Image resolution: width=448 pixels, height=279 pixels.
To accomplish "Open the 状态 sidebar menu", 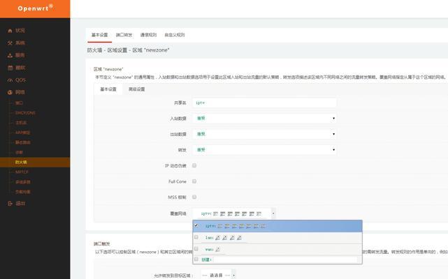I will coord(20,30).
